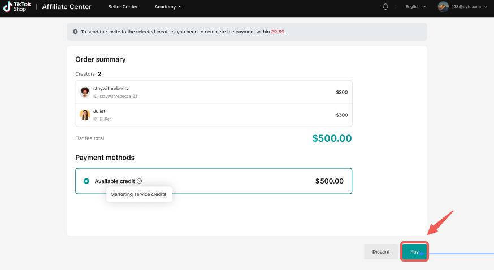The width and height of the screenshot is (494, 270).
Task: Open the notifications bell
Action: click(385, 7)
